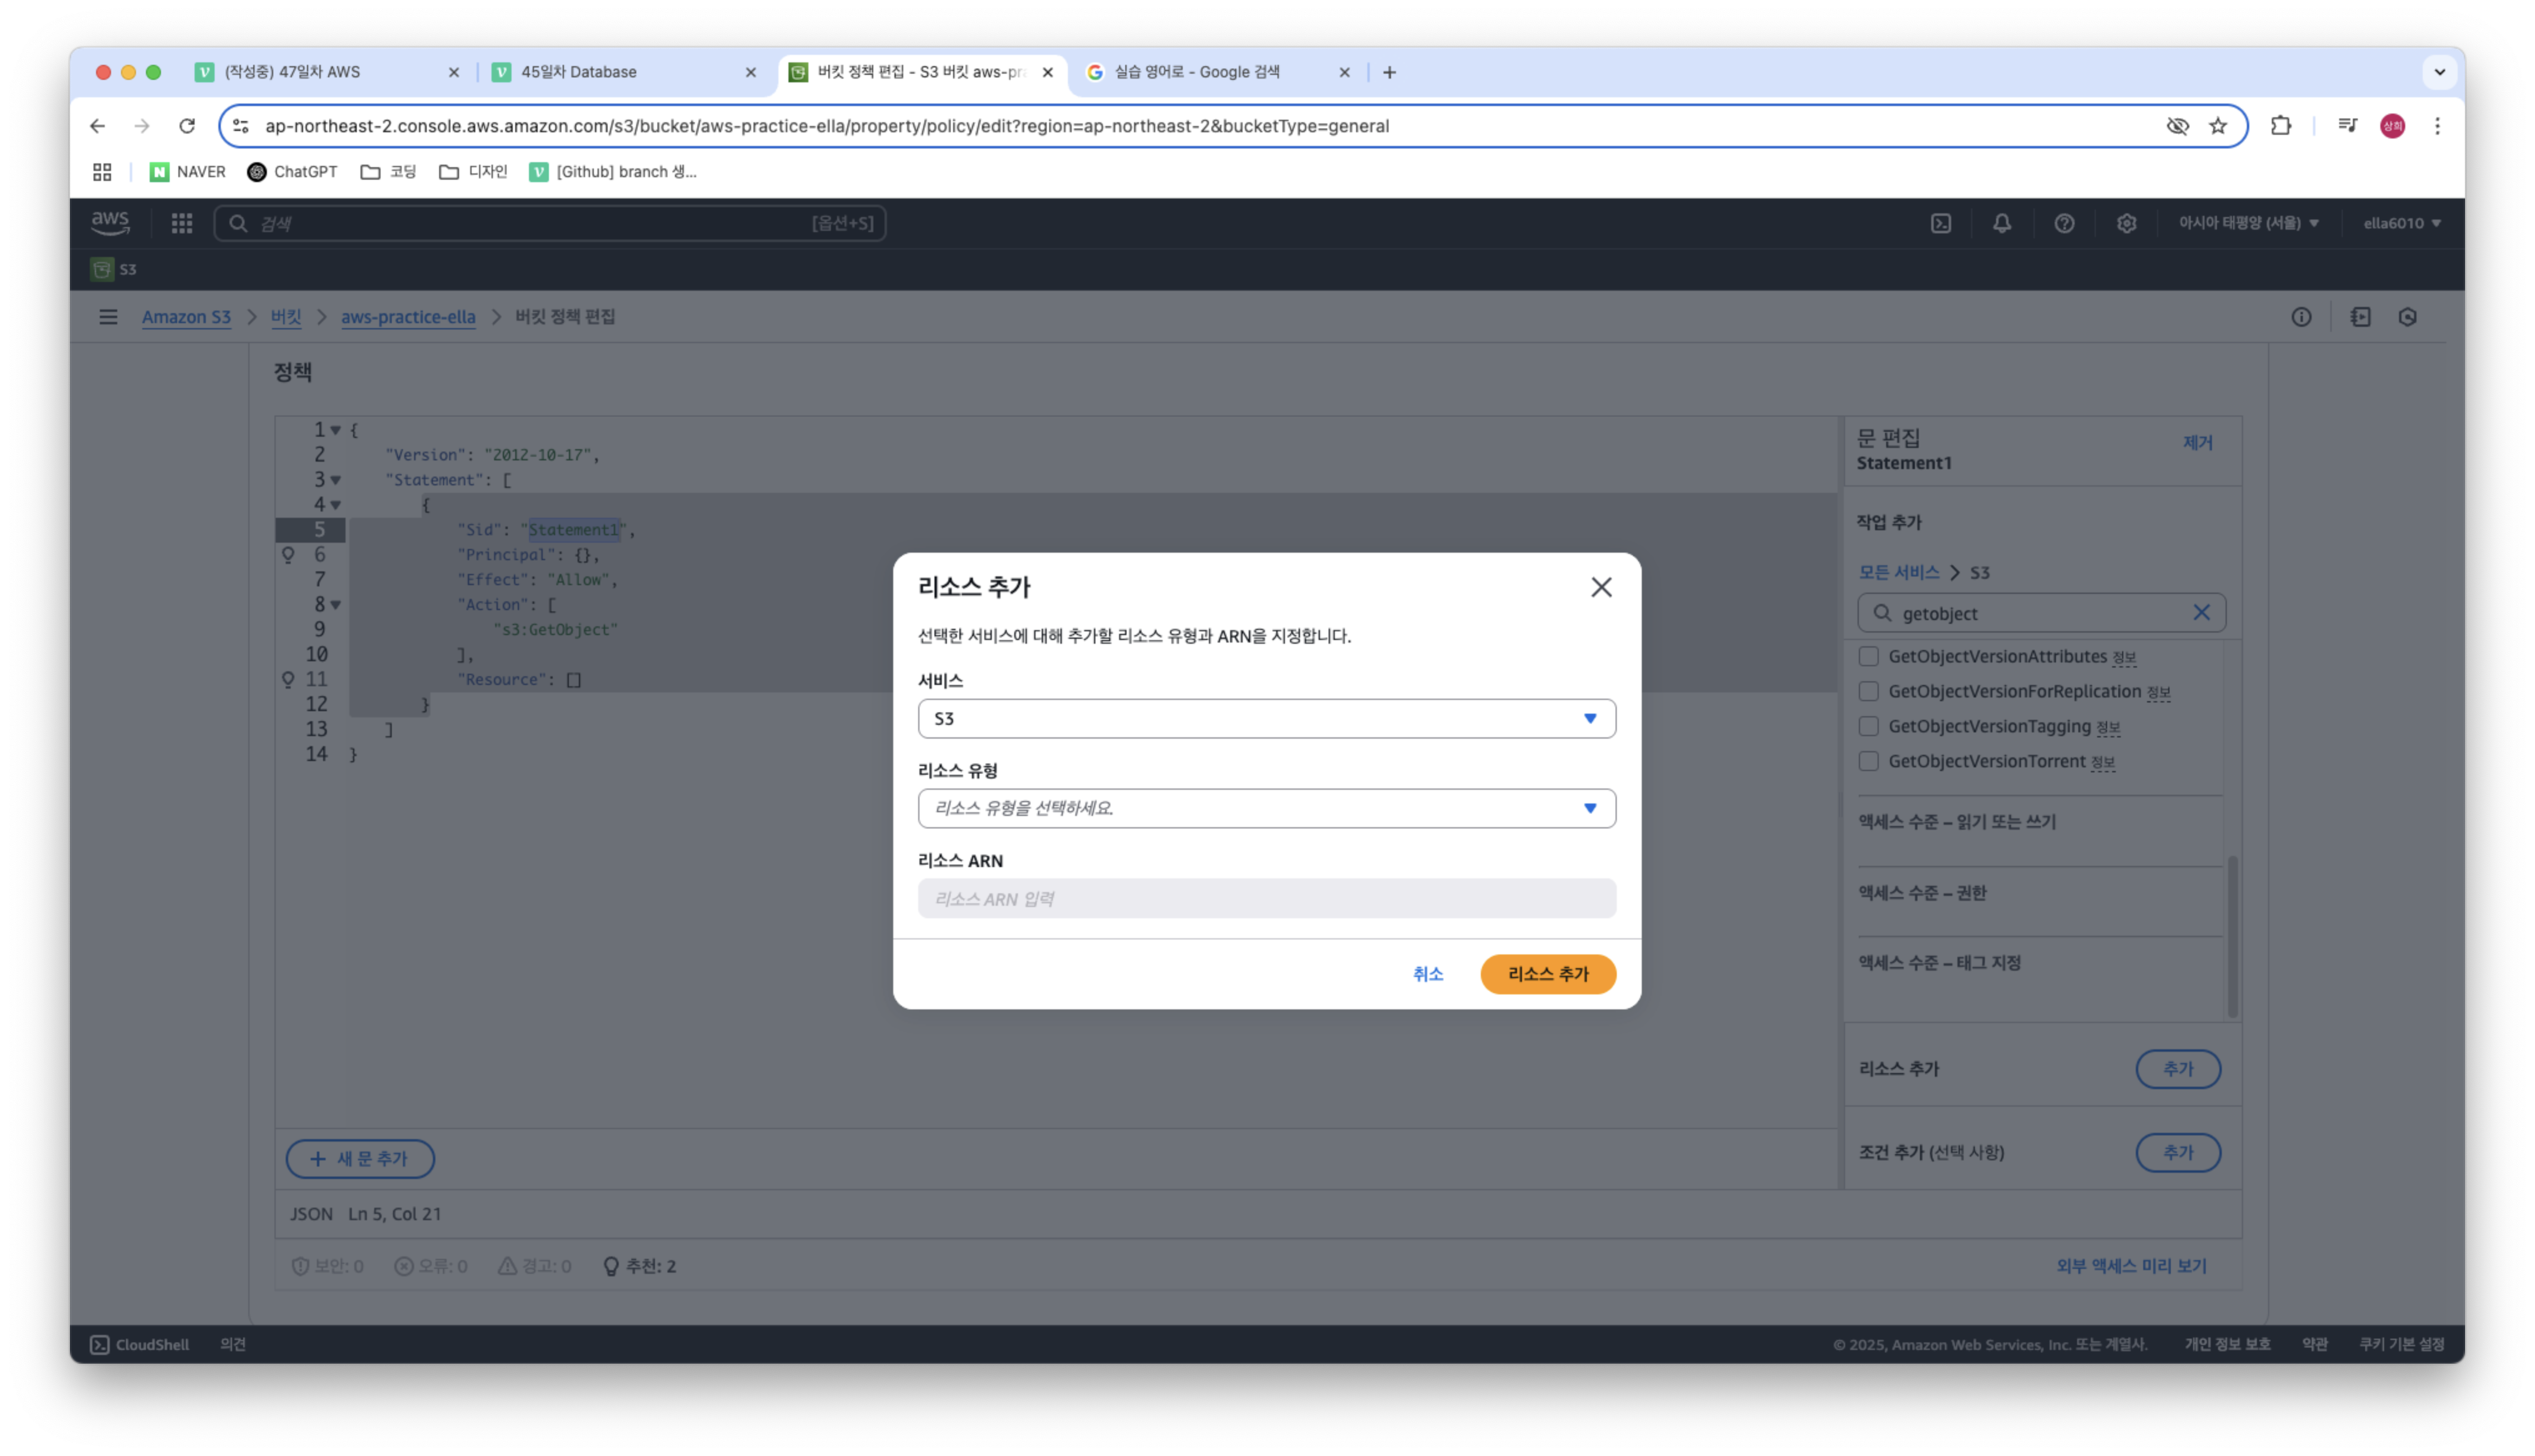Open the AWS logo home
The width and height of the screenshot is (2535, 1456).
pyautogui.click(x=110, y=223)
